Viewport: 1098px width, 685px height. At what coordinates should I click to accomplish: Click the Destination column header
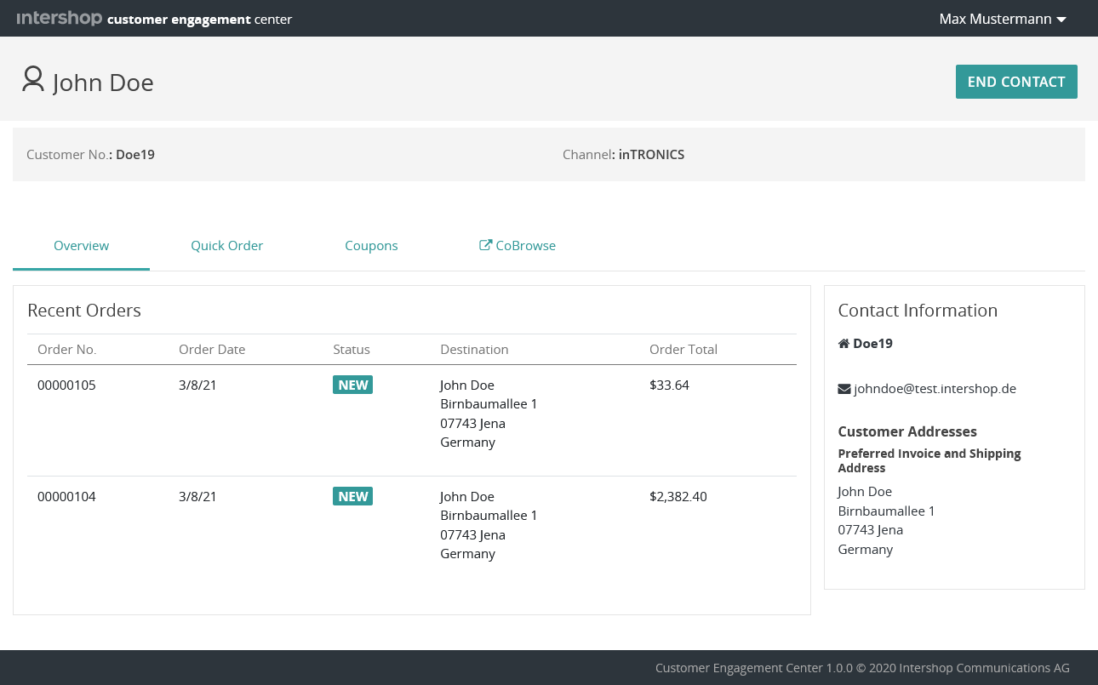(x=474, y=350)
